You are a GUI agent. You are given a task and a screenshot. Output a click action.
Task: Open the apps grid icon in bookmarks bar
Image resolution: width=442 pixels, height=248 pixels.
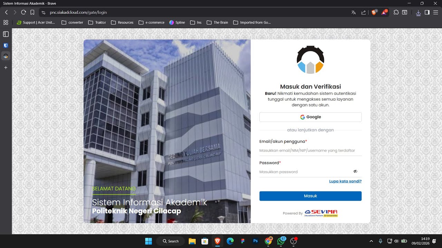[6, 22]
